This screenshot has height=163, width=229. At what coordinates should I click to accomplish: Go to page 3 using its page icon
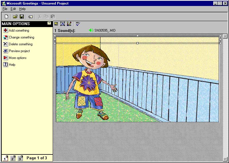tap(20, 158)
